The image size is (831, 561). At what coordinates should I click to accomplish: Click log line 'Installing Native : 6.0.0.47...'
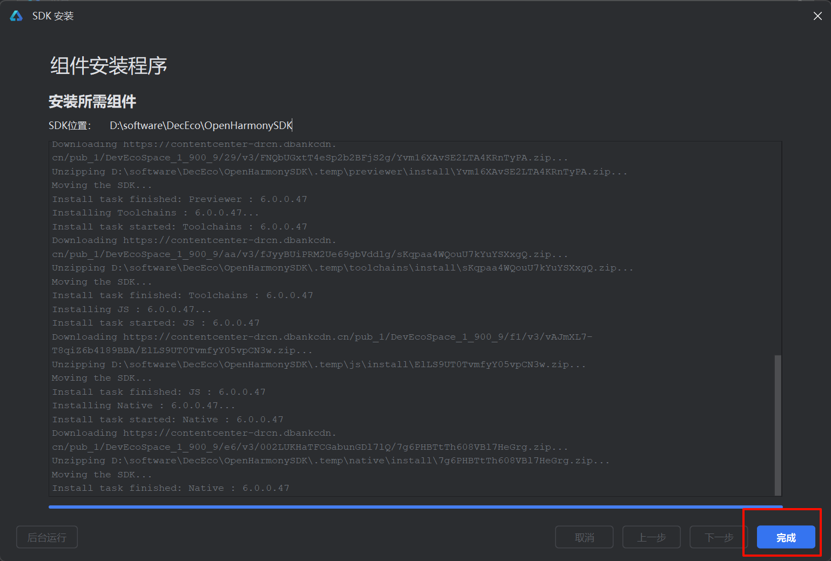coord(144,405)
